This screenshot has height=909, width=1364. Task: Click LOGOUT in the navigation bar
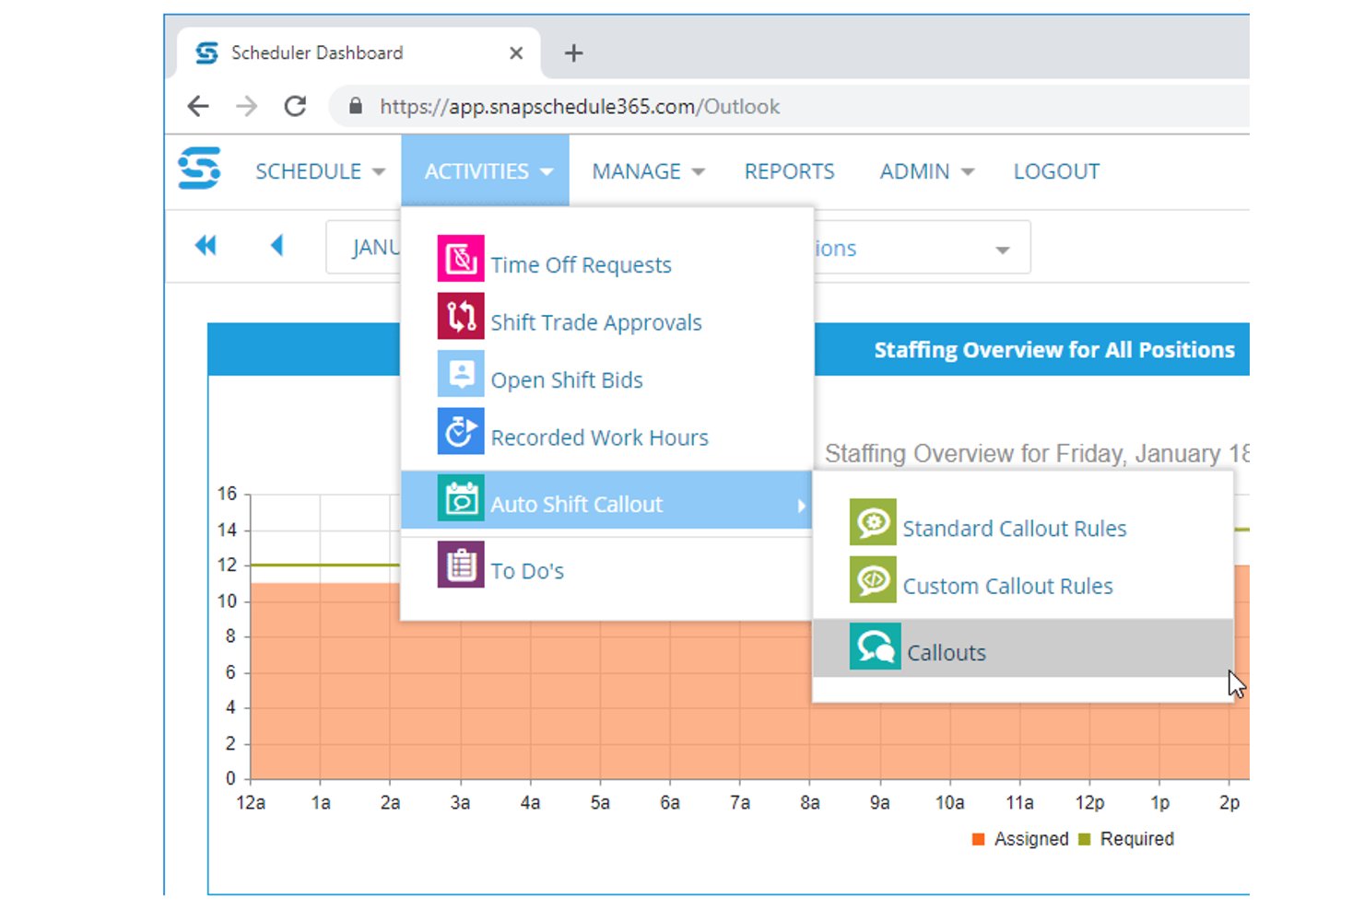pos(1056,171)
